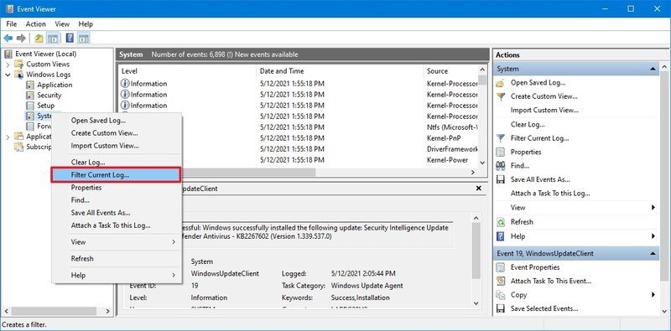Click the Back arrow toolbar icon
This screenshot has height=331, width=671.
tap(8, 39)
